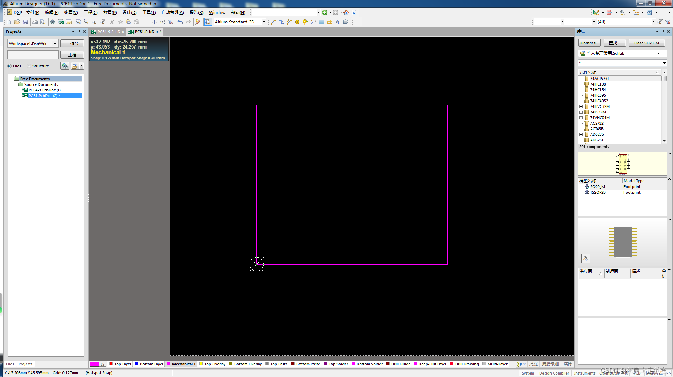Open the Workspace1.DsnWrk dropdown

click(x=54, y=44)
